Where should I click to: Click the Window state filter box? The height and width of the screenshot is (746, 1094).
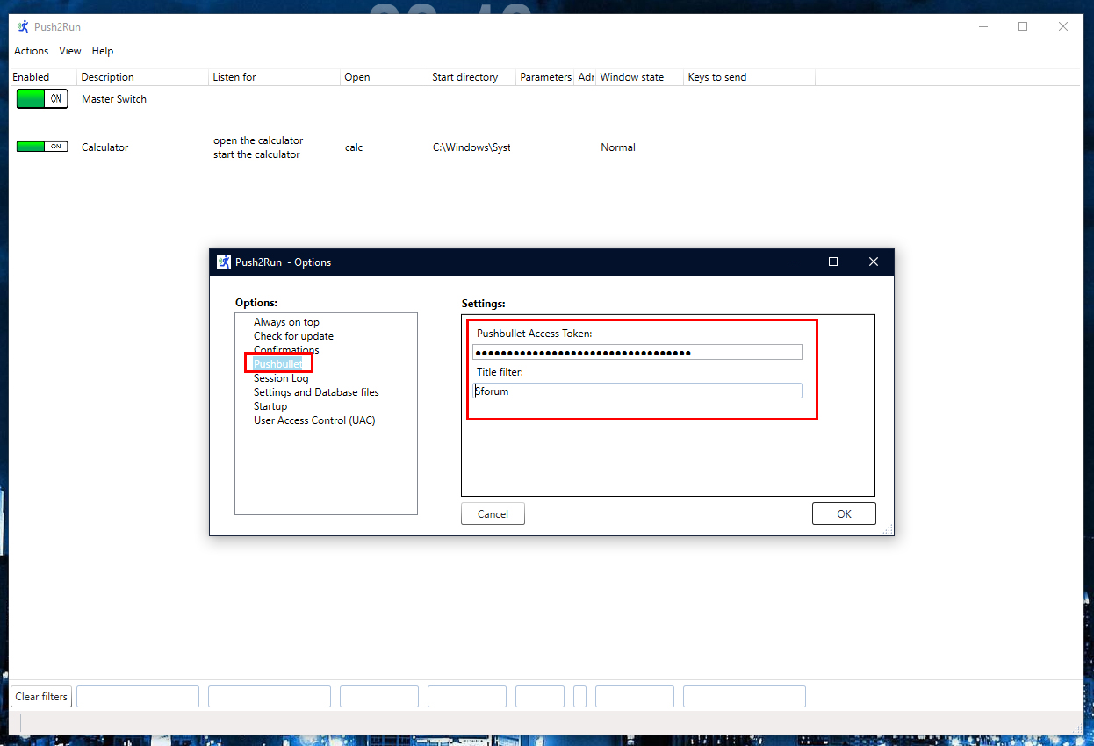coord(635,697)
